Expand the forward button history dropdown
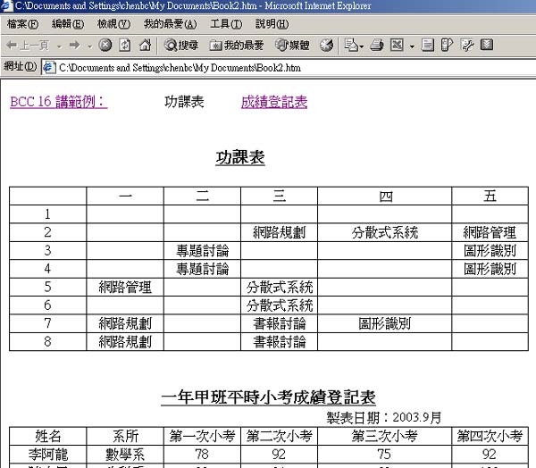This screenshot has width=536, height=468. click(88, 45)
